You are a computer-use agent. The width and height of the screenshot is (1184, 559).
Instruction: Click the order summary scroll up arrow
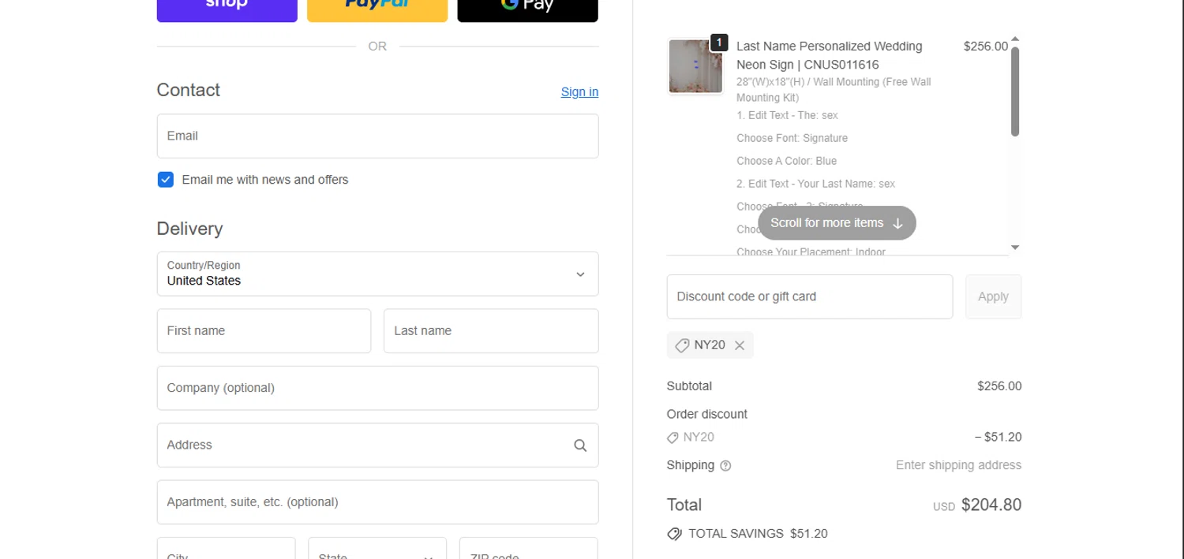[x=1015, y=39]
